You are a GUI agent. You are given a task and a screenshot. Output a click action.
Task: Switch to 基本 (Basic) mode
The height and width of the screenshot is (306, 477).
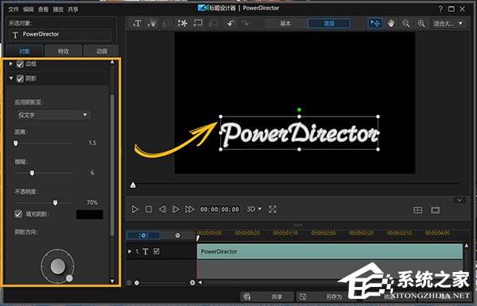coord(285,23)
